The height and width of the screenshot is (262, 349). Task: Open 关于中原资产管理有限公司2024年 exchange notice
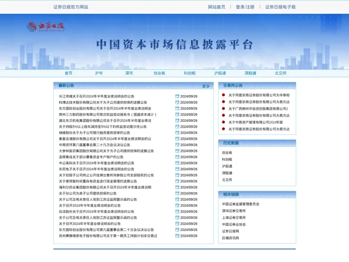255,122
